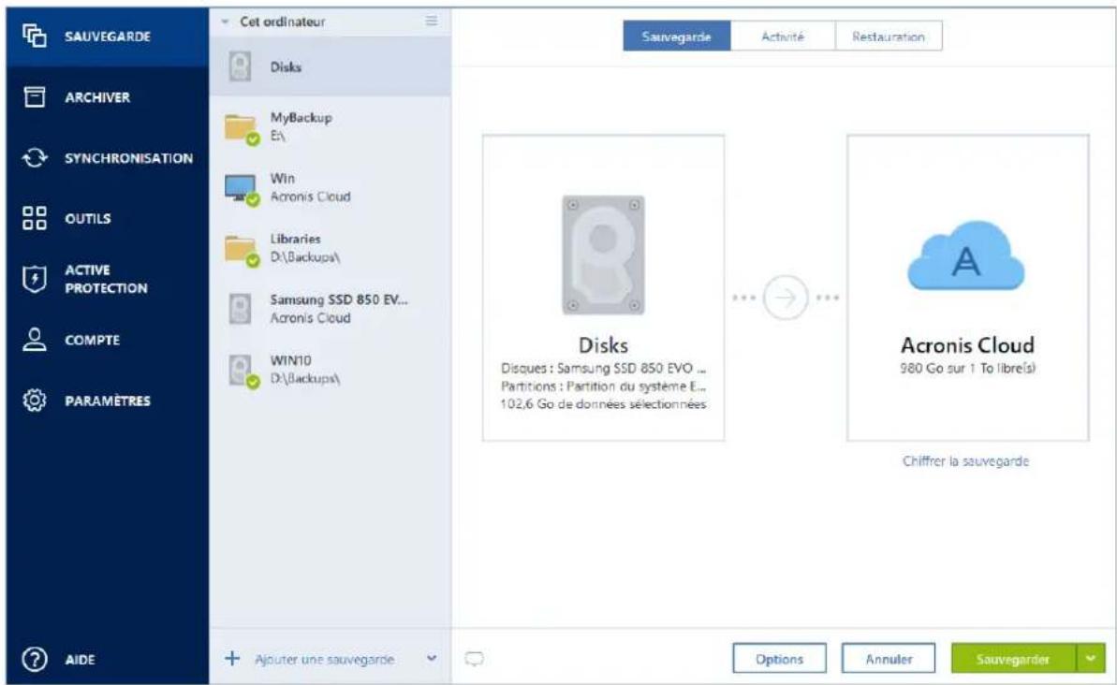Click the plus icon to add backup

[x=232, y=659]
